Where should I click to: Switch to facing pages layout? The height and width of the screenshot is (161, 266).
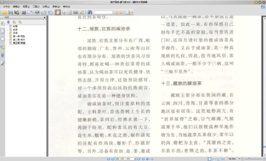coord(218,159)
